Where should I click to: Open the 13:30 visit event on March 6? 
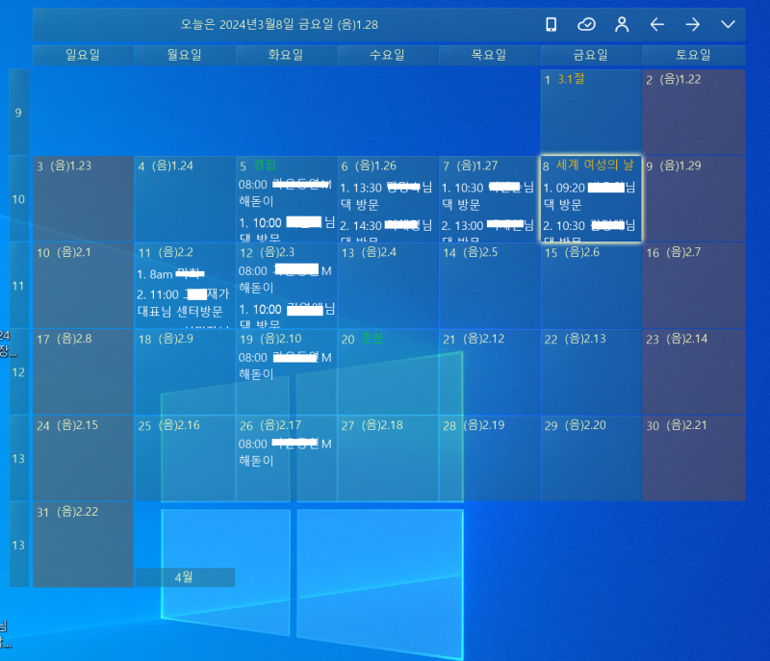coord(387,195)
